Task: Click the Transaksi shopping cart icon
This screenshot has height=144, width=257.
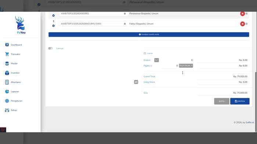Action: (7, 54)
